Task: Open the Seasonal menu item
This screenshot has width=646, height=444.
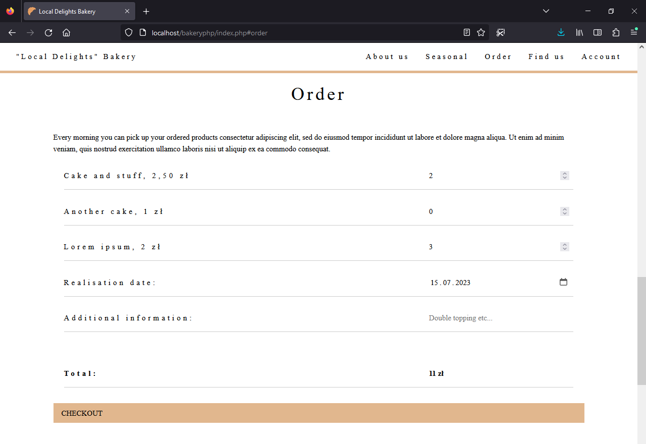Action: (x=447, y=57)
